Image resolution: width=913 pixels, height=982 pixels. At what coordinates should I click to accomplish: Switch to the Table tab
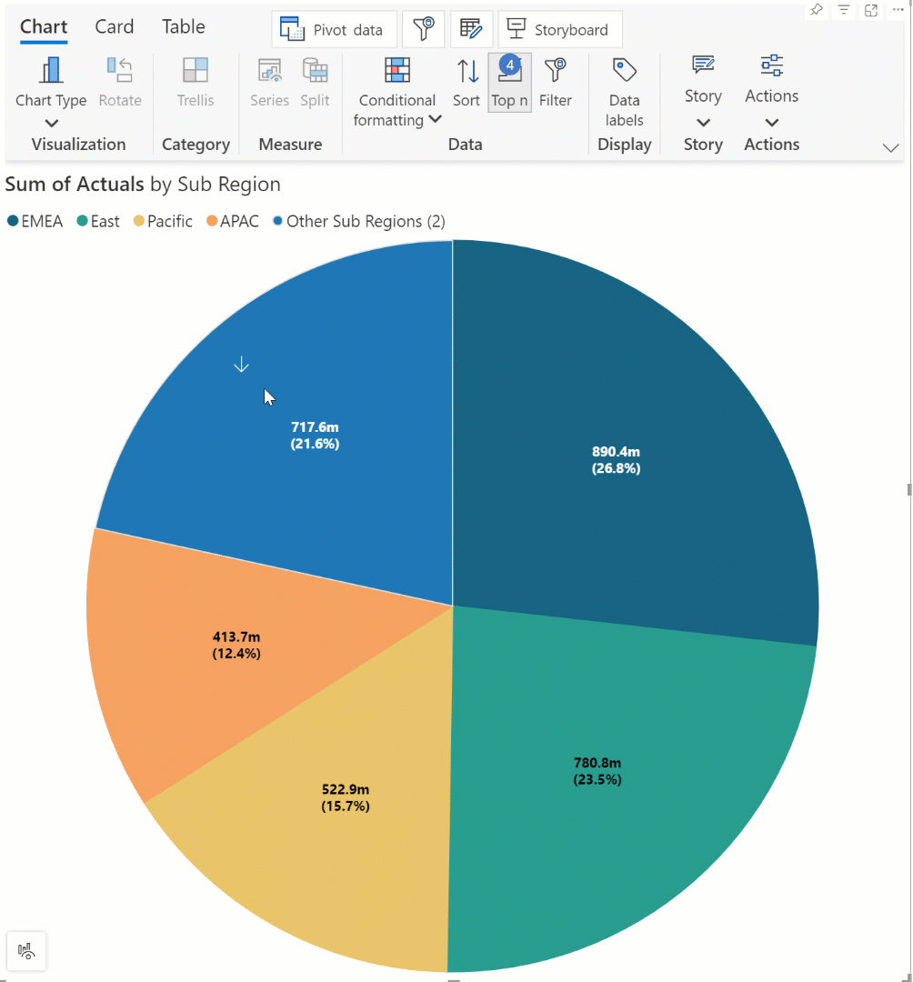tap(184, 27)
